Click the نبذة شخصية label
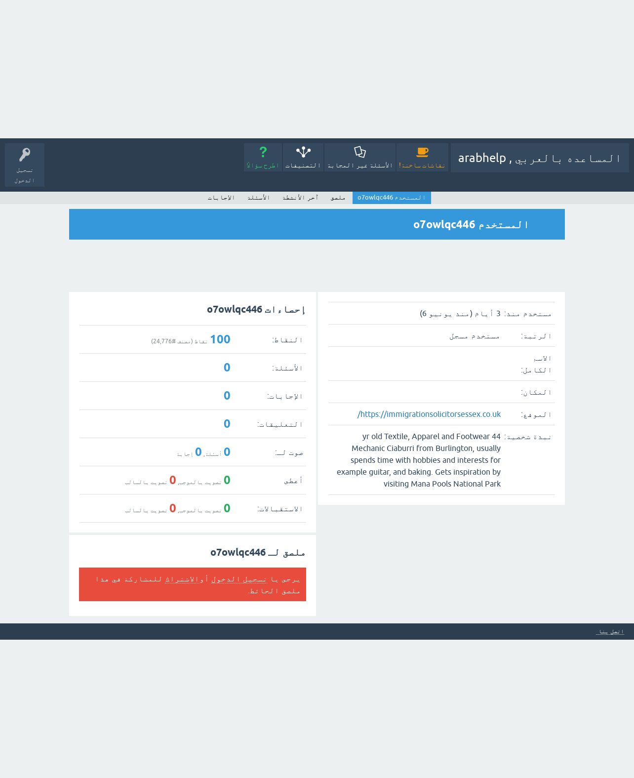This screenshot has width=634, height=778. coord(528,437)
